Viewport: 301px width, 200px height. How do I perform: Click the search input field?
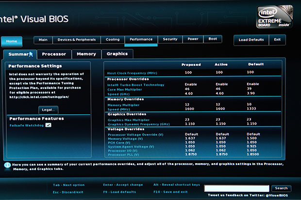tap(236, 188)
